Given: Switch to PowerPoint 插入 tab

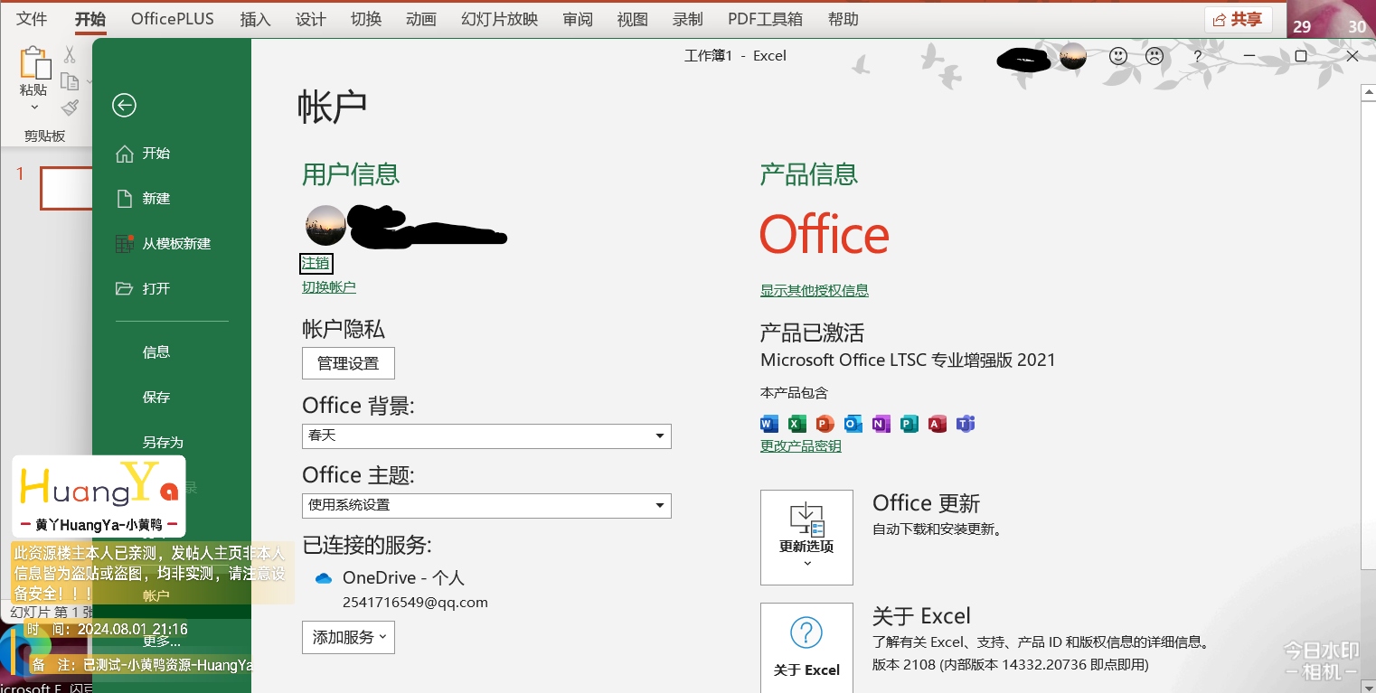Looking at the screenshot, I should (x=256, y=19).
